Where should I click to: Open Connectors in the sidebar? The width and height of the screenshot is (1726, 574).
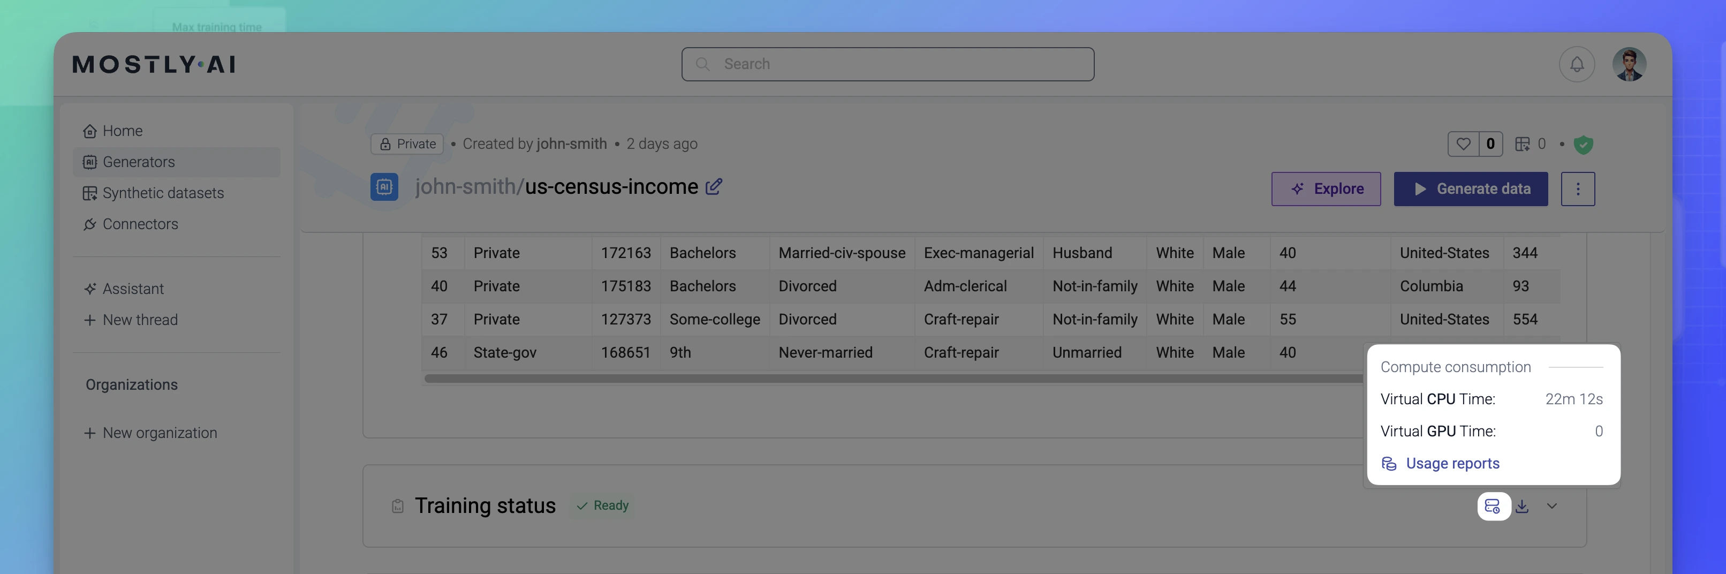(x=176, y=224)
